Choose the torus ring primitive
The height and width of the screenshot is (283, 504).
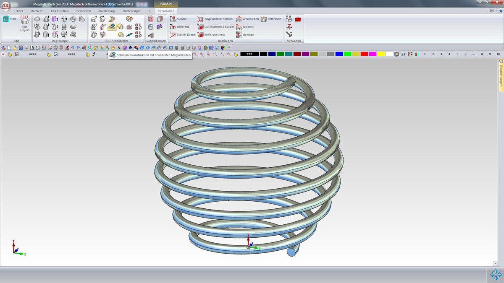[73, 27]
